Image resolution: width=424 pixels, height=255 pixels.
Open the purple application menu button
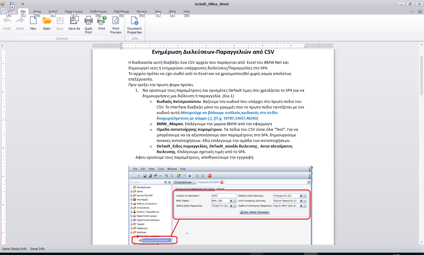[9, 11]
